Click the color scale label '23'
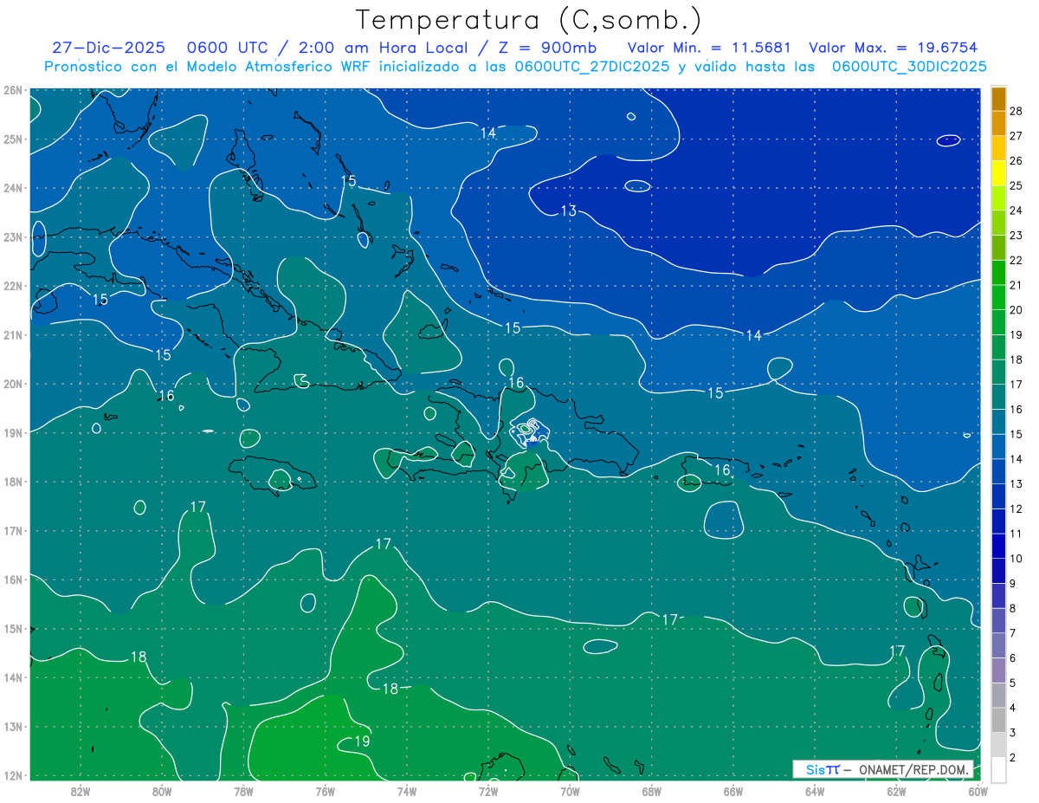1039x803 pixels. (x=1016, y=235)
